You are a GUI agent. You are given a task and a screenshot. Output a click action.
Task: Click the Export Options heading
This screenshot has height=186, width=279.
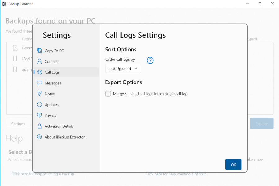pyautogui.click(x=123, y=82)
